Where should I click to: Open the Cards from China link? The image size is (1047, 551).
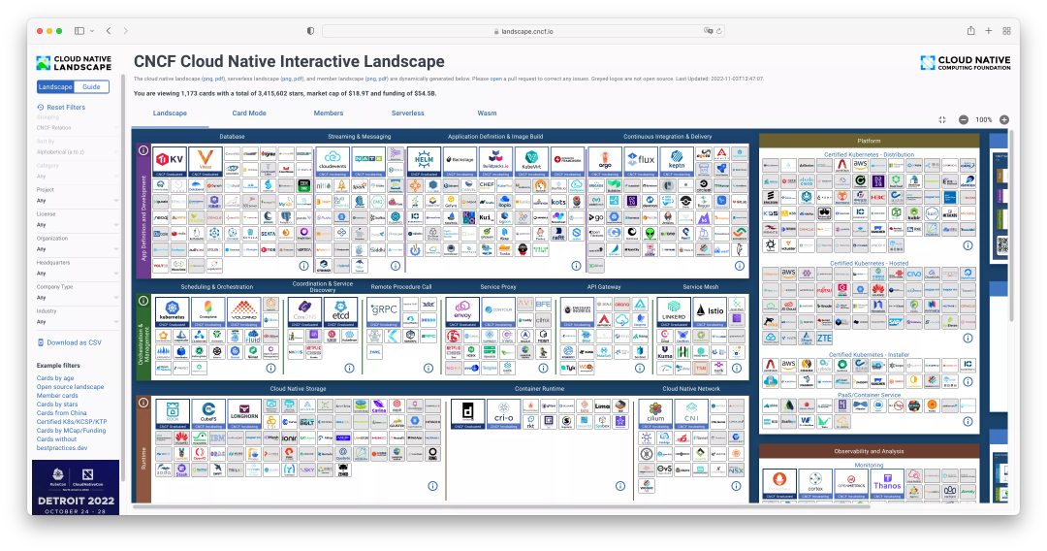(61, 412)
